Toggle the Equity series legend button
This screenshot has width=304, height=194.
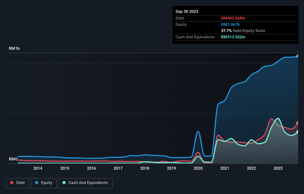tap(44, 183)
